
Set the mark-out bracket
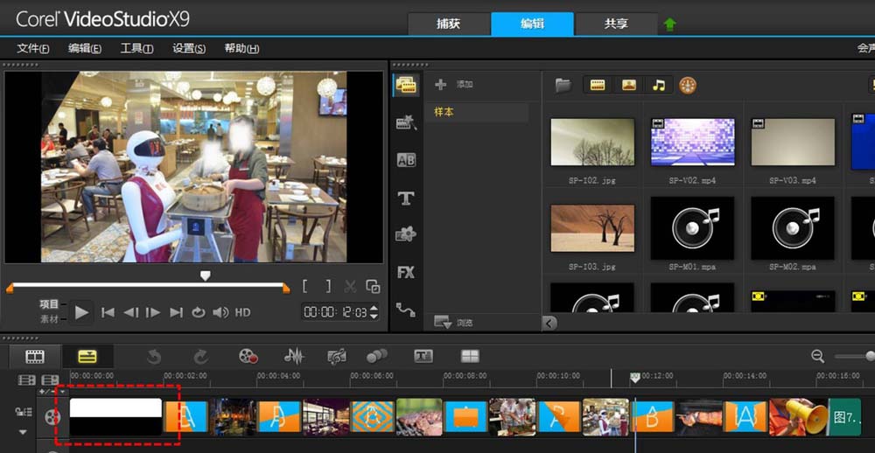coord(328,286)
